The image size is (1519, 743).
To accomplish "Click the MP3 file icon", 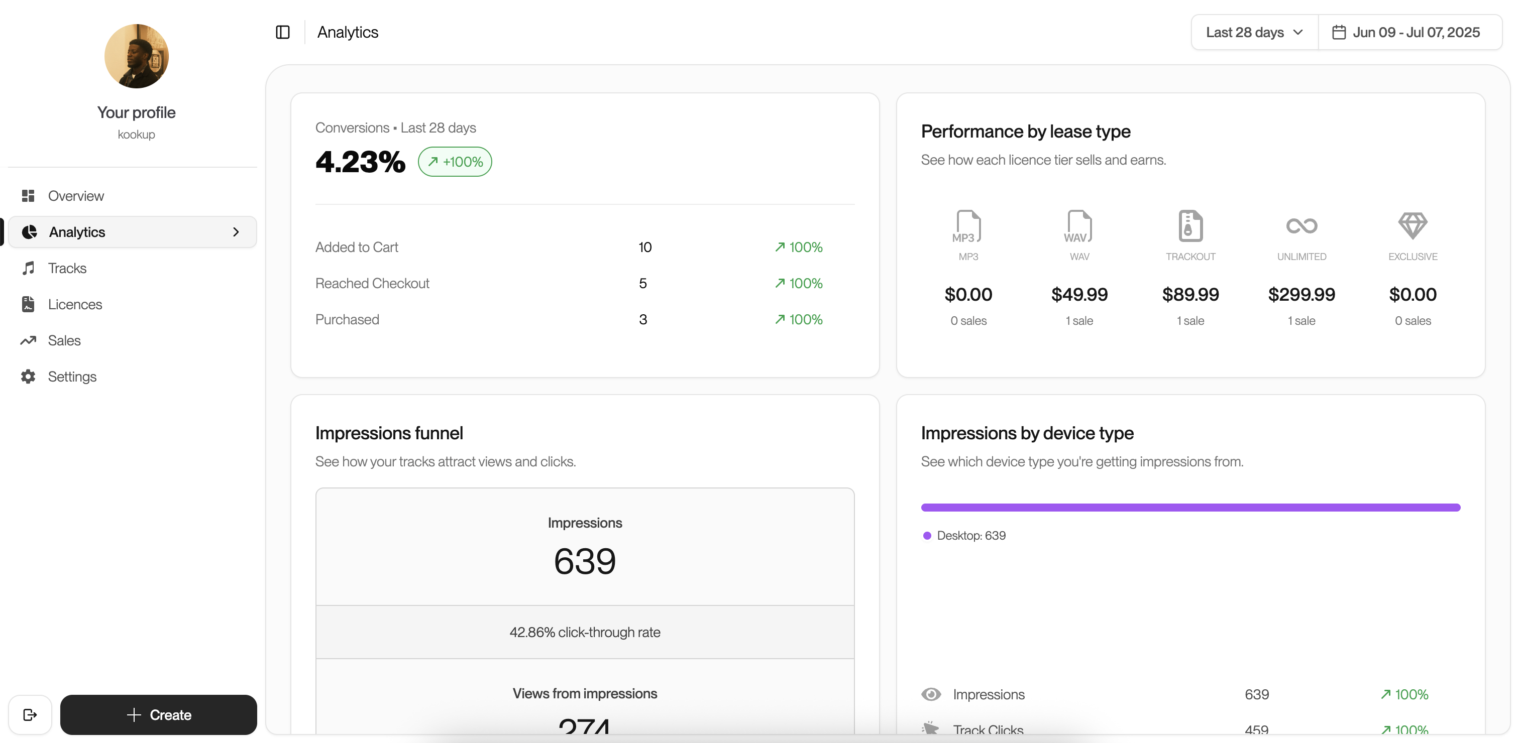I will tap(968, 226).
